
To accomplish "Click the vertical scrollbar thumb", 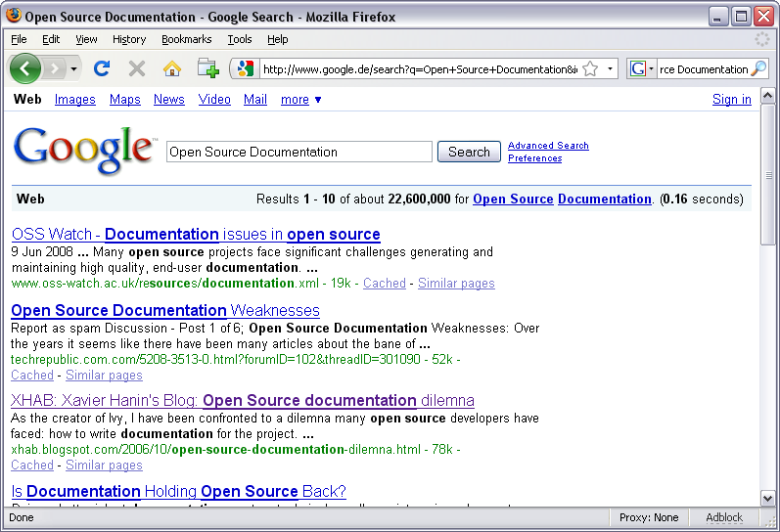I will (767, 174).
